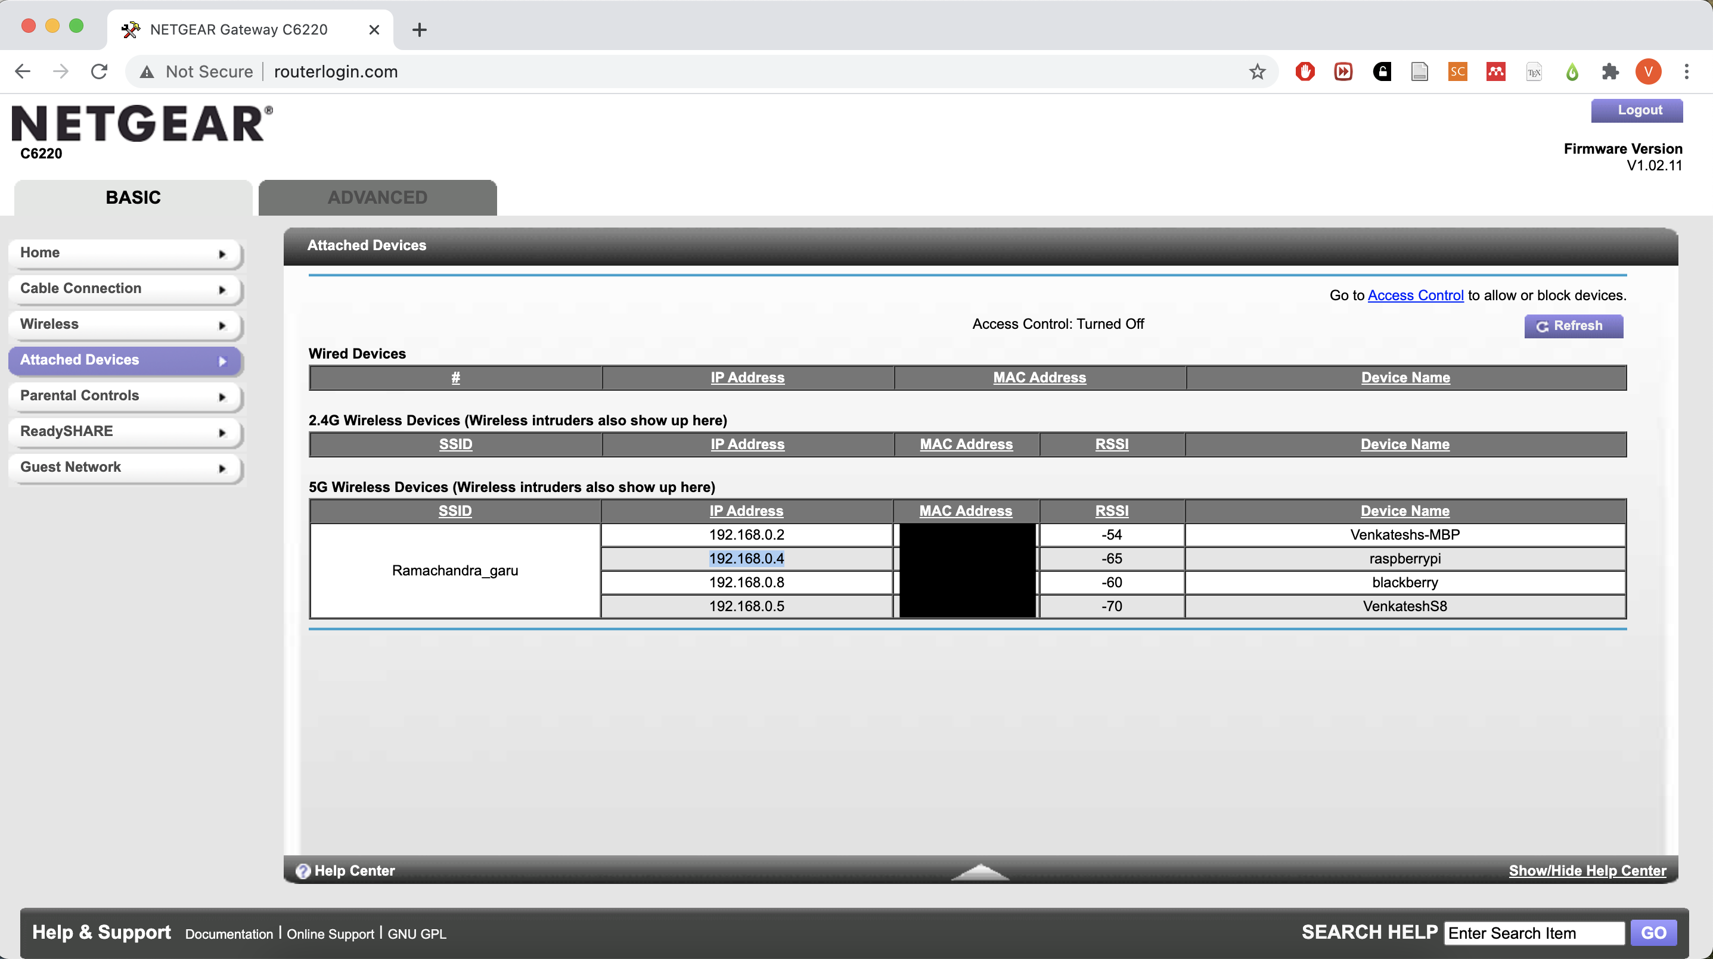Screen dimensions: 1713x959
Task: Click the Help Center question mark icon
Action: coord(303,871)
